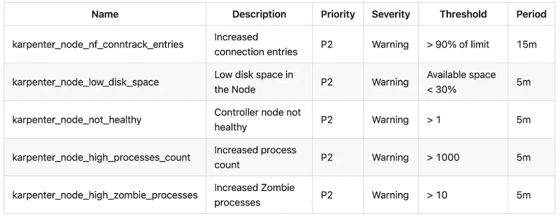
Task: Click the '> 90% of limit' threshold
Action: click(458, 45)
